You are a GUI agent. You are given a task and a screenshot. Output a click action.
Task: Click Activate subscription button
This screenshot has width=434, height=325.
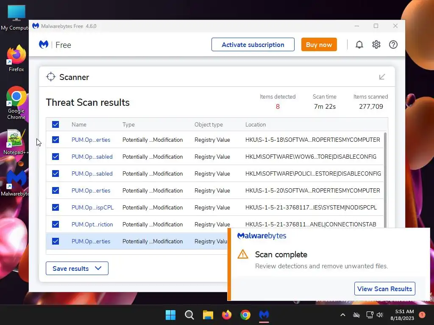[x=253, y=44]
